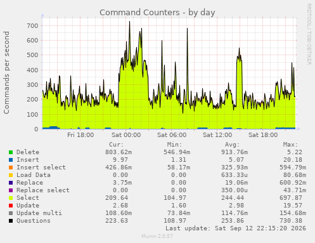Click the 'Sat 00:00' time axis label
315x243 pixels.
126,135
